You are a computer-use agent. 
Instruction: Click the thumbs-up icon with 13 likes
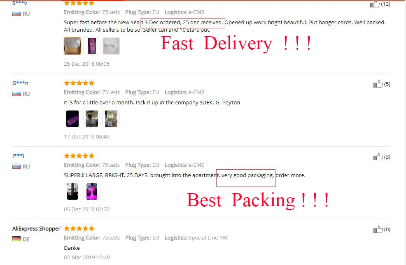click(374, 4)
